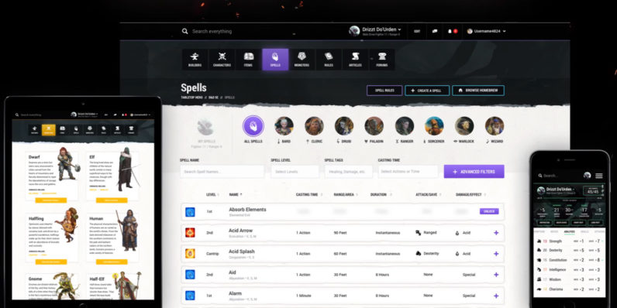This screenshot has width=617, height=308.
Task: Expand the Drizzt Do'Urden character dropdown
Action: click(375, 31)
